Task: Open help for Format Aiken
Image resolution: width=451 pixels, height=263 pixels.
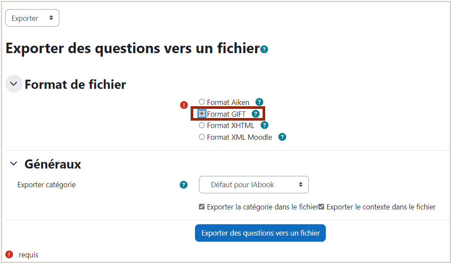Action: pos(259,102)
